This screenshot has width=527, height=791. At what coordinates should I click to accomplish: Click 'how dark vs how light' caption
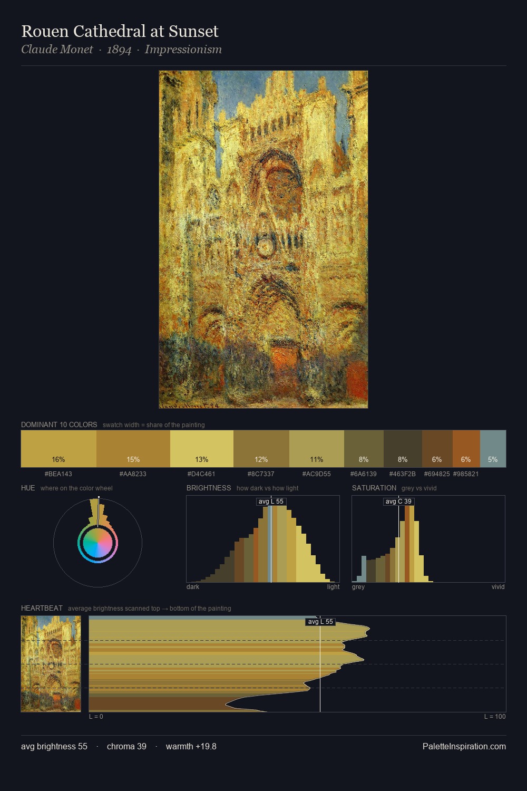268,488
